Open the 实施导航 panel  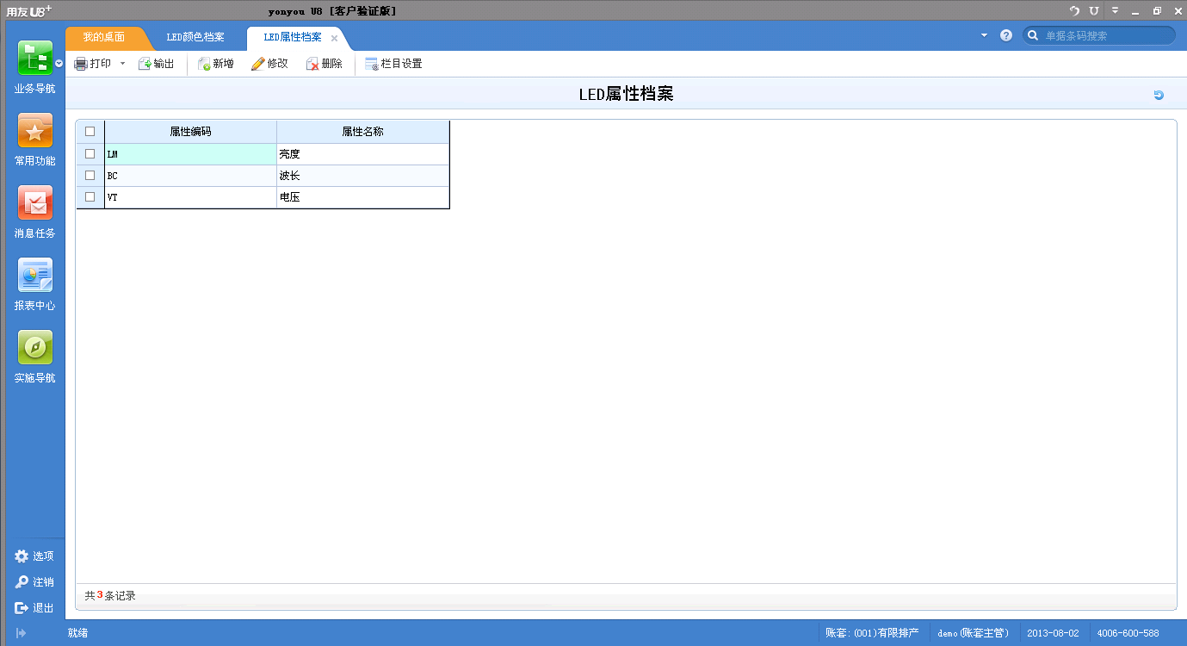[x=34, y=356]
